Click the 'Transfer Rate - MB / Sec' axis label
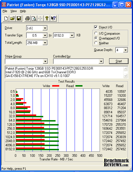This screenshot has width=133, height=172. click(x=56, y=159)
